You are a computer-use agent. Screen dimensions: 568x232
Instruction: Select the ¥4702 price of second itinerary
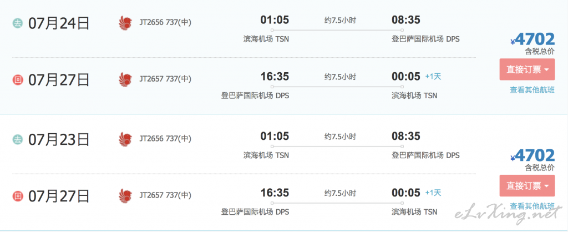tap(532, 155)
